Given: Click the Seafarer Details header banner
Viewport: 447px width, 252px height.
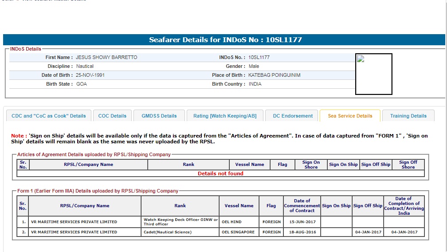Looking at the screenshot, I should tap(225, 40).
